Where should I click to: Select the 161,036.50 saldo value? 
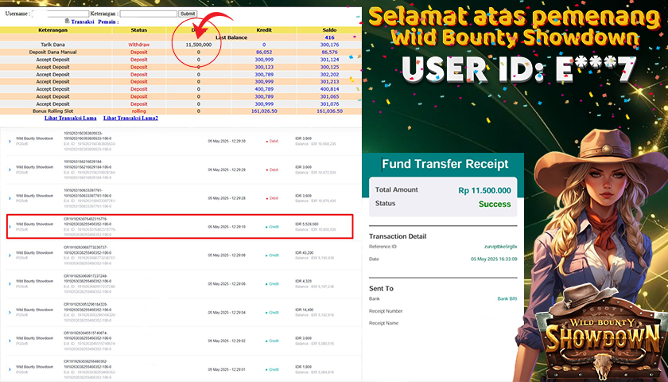[329, 111]
